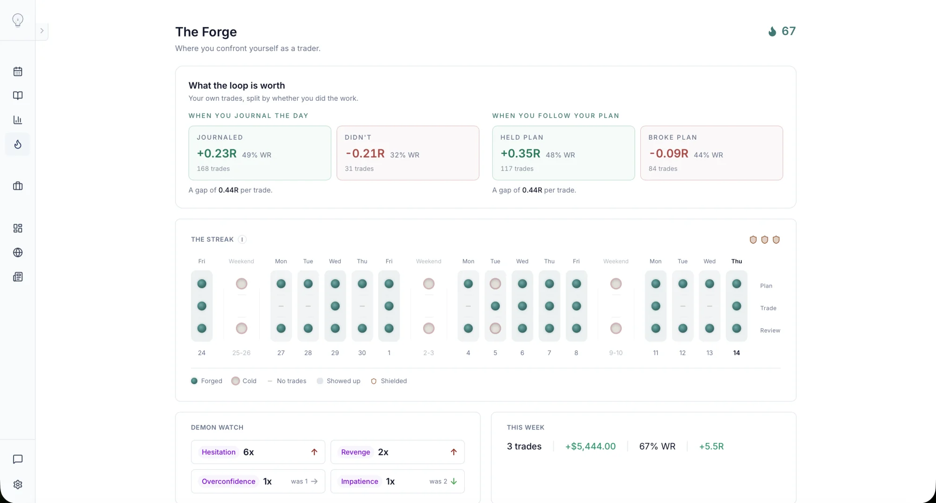Open the briefcase icon in the sidebar
The height and width of the screenshot is (503, 936).
pyautogui.click(x=18, y=186)
